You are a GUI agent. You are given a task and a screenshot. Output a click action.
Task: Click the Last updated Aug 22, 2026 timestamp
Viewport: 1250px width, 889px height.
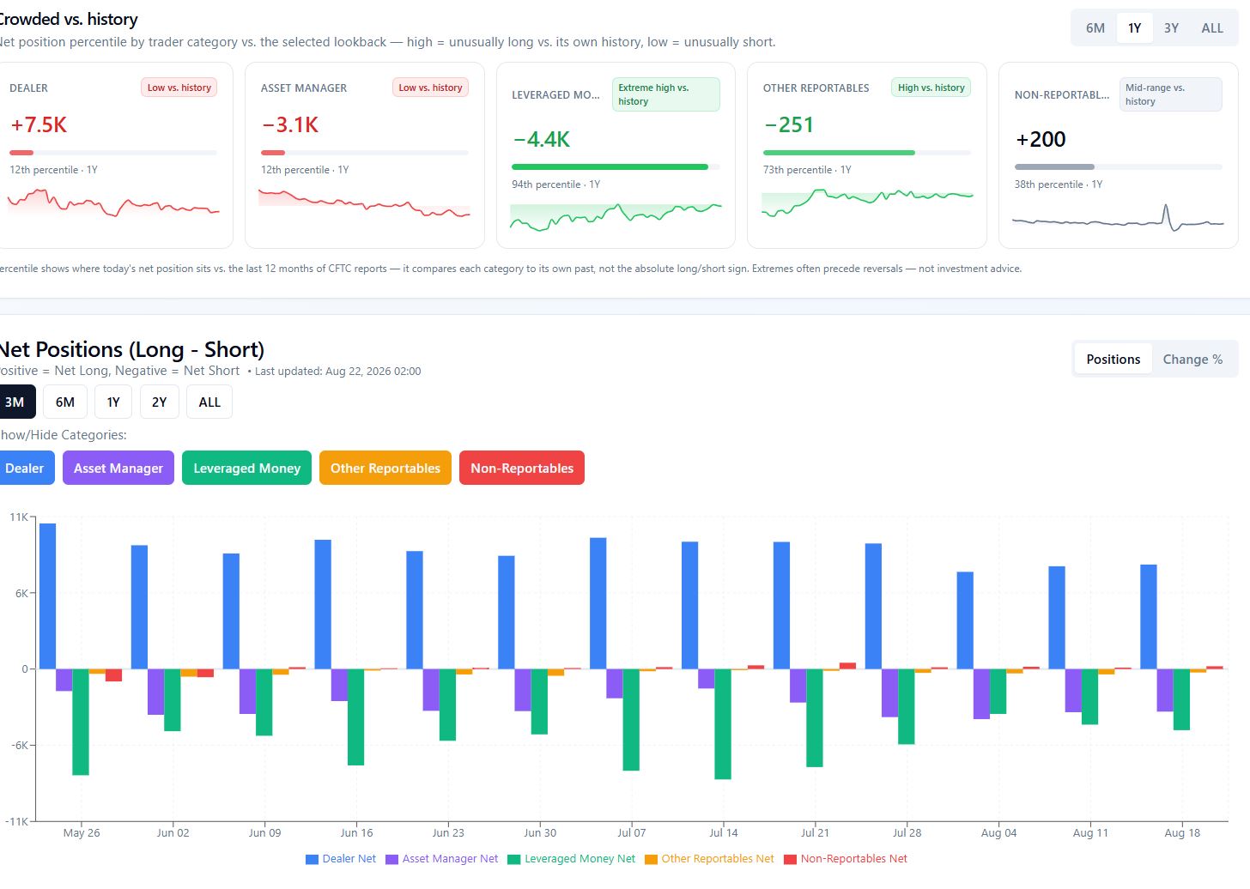338,372
